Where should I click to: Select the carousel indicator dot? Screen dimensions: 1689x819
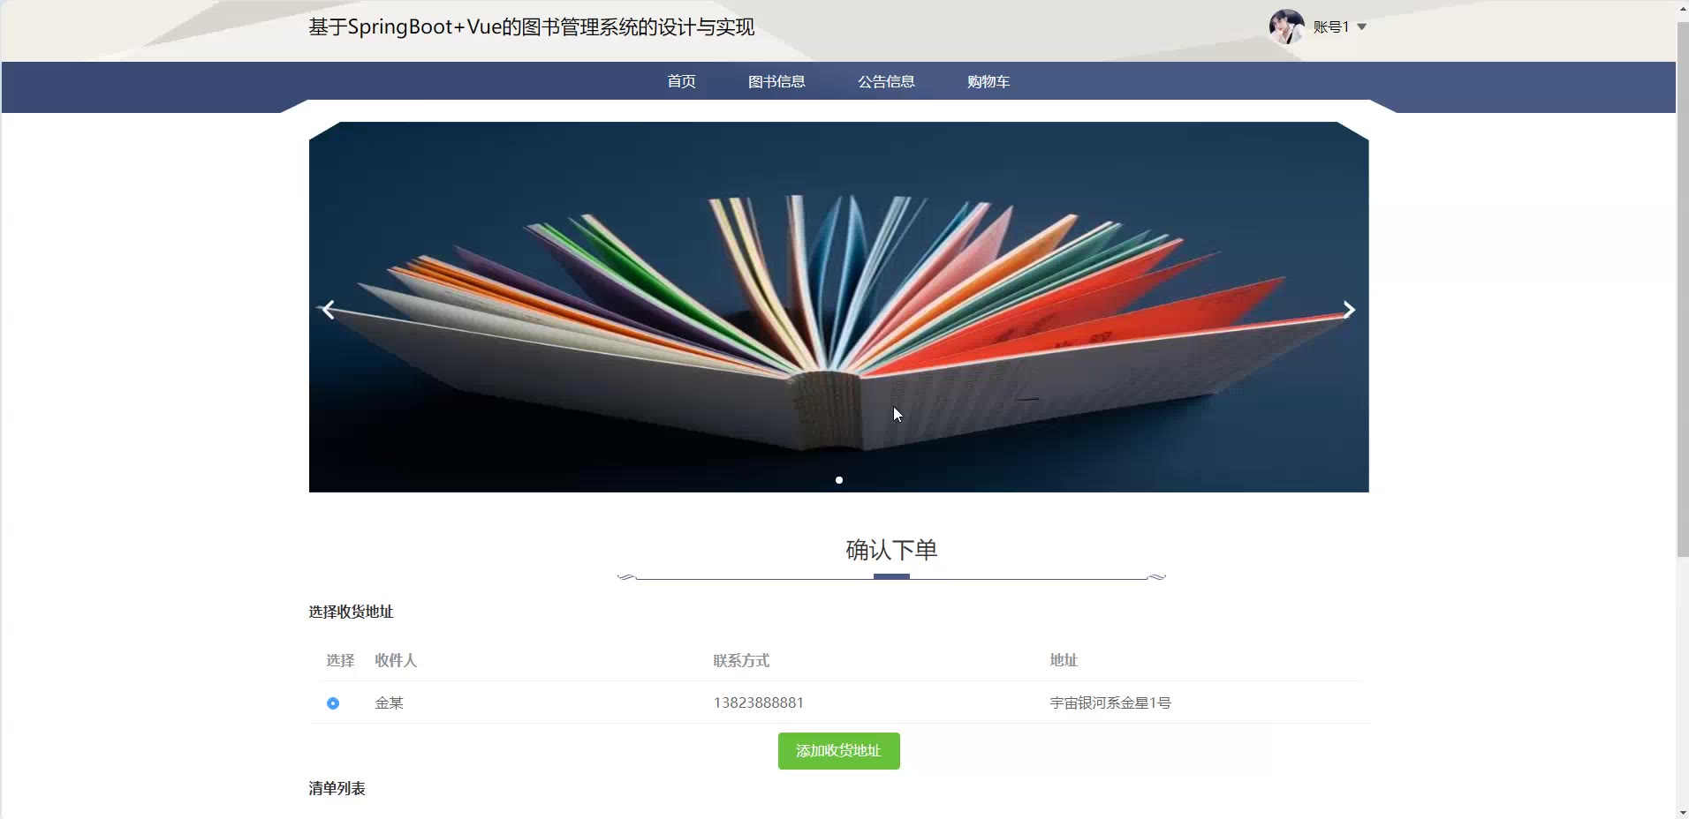click(839, 480)
